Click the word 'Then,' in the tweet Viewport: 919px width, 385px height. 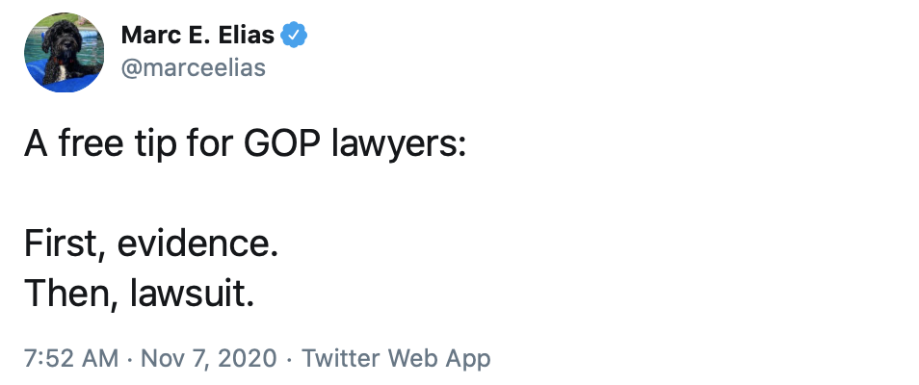(67, 295)
